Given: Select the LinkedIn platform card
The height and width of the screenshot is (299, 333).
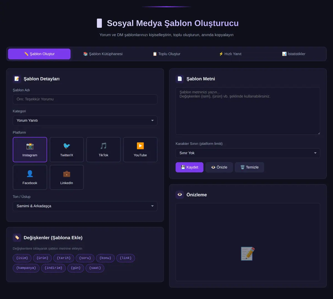Looking at the screenshot, I should click(67, 177).
